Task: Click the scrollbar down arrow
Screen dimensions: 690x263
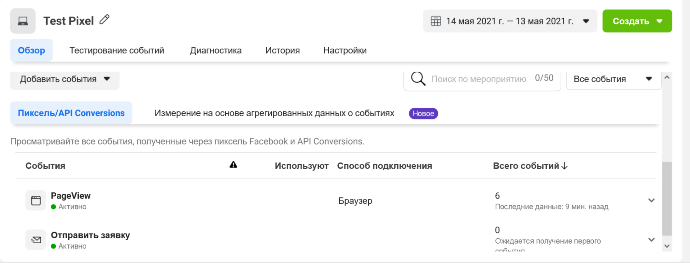Action: (x=667, y=246)
